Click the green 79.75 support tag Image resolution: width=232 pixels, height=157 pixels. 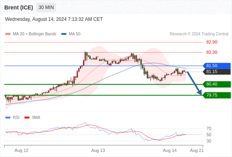217,95
